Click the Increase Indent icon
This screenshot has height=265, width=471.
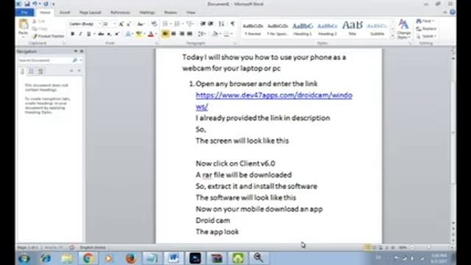click(x=211, y=24)
